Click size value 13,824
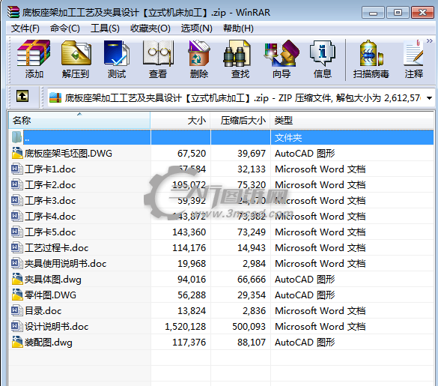 192,311
